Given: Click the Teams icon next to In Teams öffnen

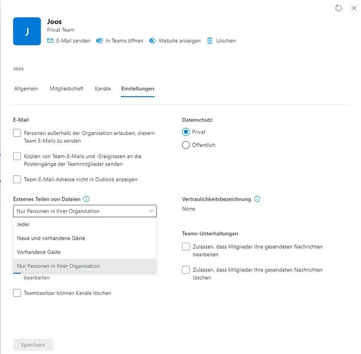Looking at the screenshot, I should pyautogui.click(x=99, y=41).
